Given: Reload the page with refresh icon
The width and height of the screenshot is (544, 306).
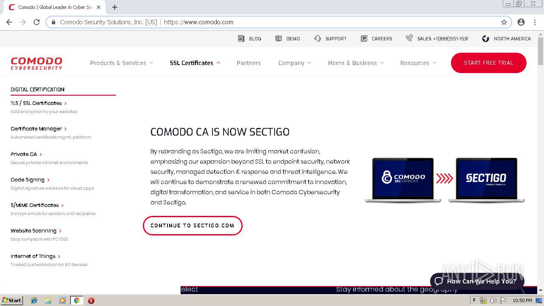Looking at the screenshot, I should click(37, 22).
